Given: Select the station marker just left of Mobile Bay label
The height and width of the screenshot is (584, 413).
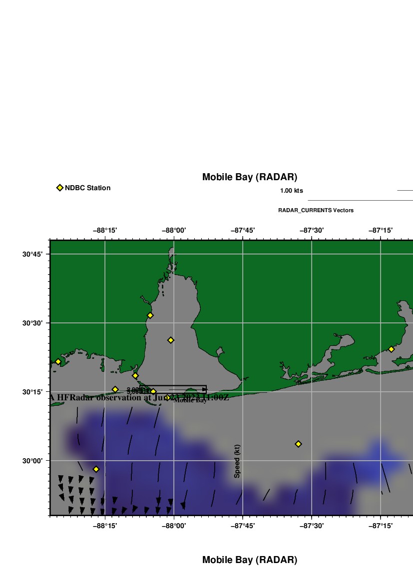Looking at the screenshot, I should tap(167, 398).
